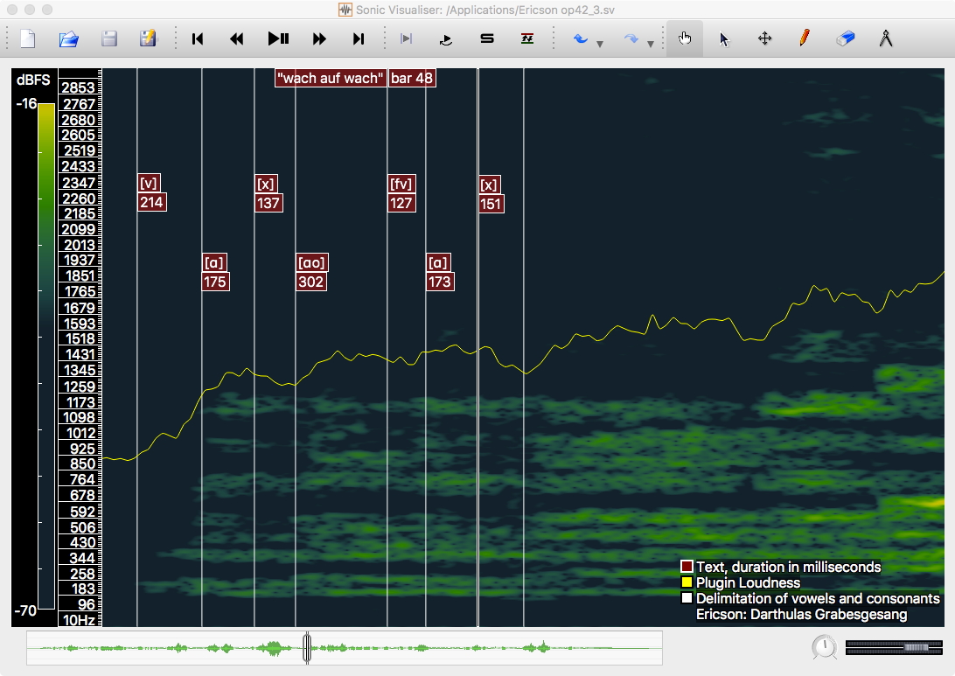Click the [fv] phoneme label
Image resolution: width=955 pixels, height=676 pixels.
(401, 184)
